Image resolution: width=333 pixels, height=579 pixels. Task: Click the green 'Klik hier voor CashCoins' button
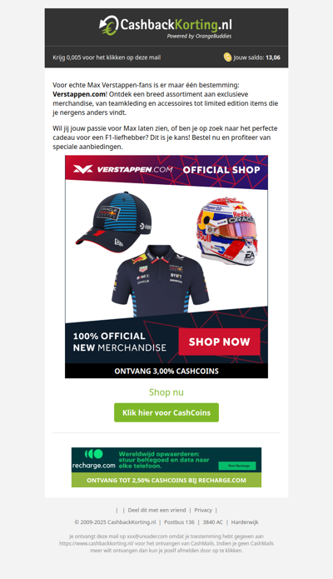click(166, 412)
